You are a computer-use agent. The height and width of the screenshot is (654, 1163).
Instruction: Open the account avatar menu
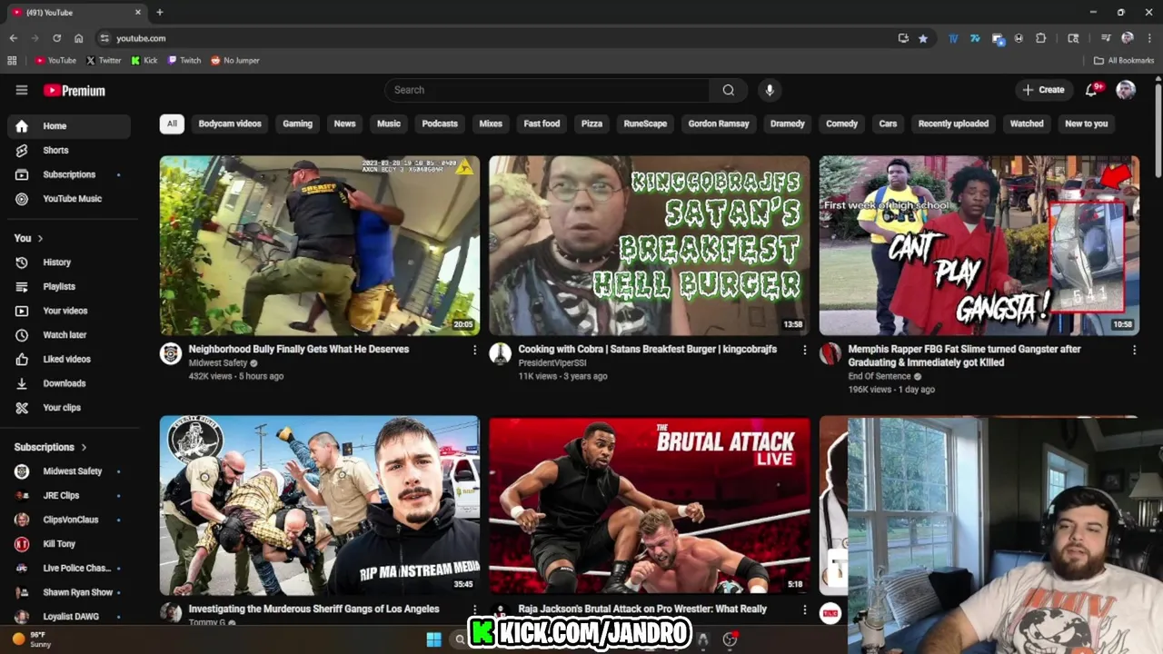1126,90
